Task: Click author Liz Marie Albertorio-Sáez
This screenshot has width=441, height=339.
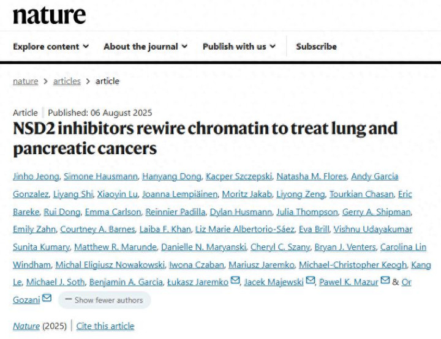Action: coord(245,229)
